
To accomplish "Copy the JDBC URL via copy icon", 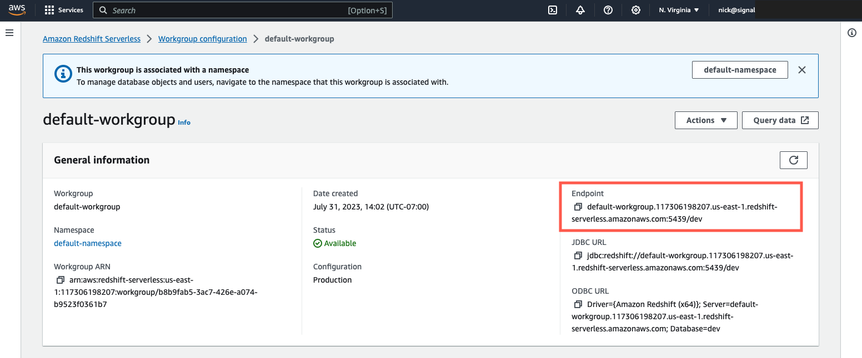I will click(578, 255).
